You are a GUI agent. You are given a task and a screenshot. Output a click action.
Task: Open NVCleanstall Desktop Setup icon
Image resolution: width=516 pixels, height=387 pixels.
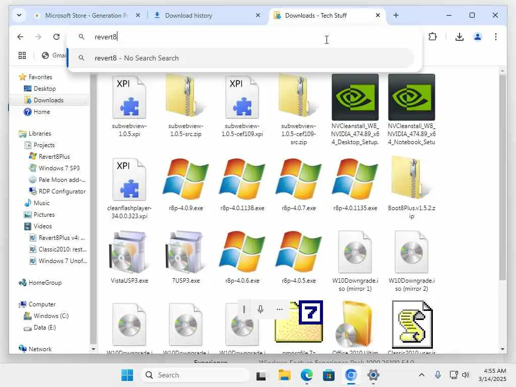(x=355, y=97)
